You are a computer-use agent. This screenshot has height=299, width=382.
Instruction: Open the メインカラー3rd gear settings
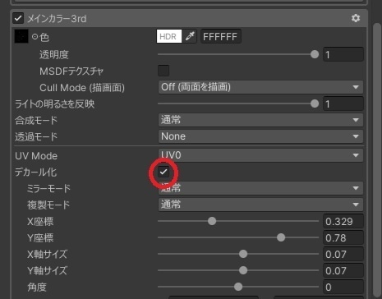tap(356, 18)
